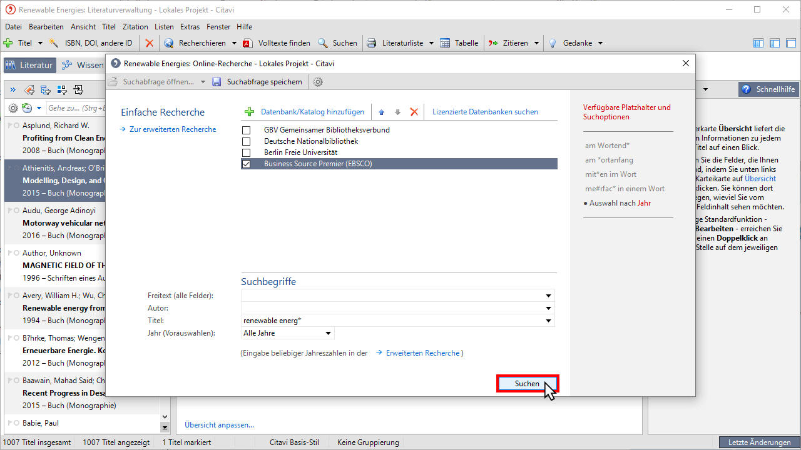Close the Online-Recherche dialog
The height and width of the screenshot is (450, 801).
pyautogui.click(x=686, y=63)
